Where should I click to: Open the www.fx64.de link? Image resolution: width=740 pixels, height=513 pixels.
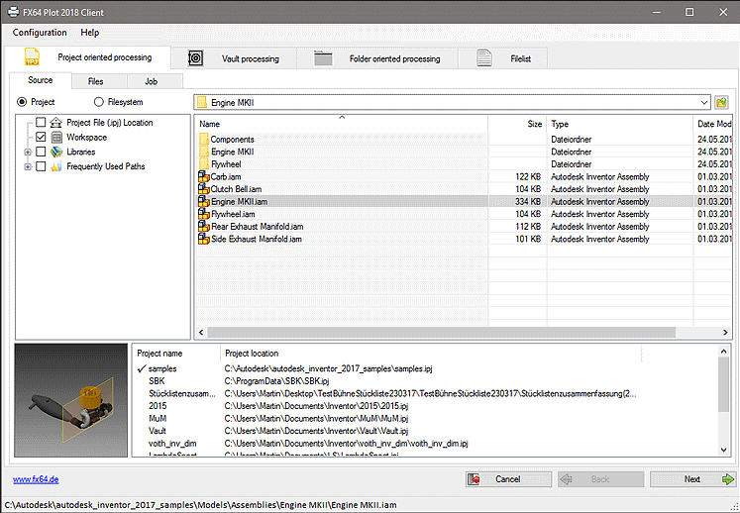[x=36, y=479]
